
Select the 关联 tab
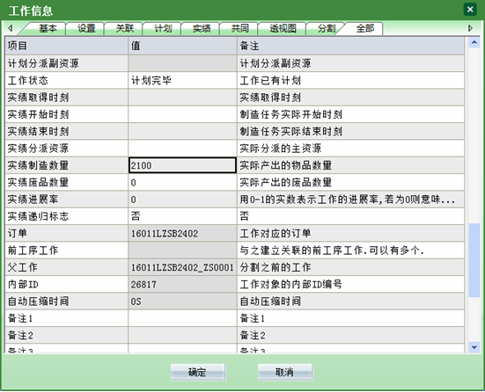tap(124, 29)
